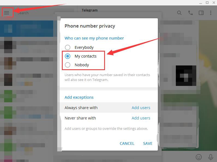Click the microphone voice message icon
Viewport: 217px width, 162px height.
(211, 157)
